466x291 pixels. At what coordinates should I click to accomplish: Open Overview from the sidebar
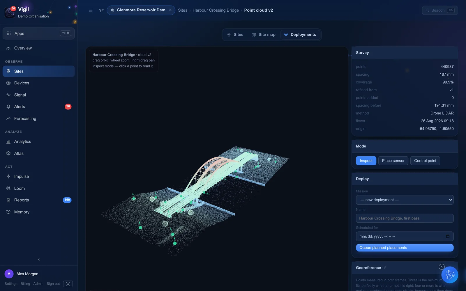(x=38, y=48)
